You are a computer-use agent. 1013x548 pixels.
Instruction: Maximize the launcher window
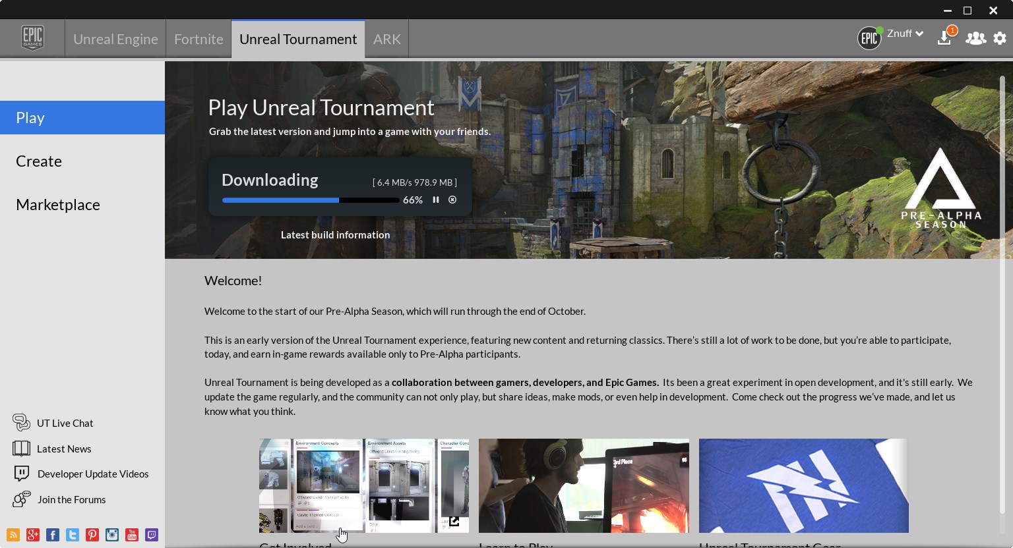click(x=967, y=11)
